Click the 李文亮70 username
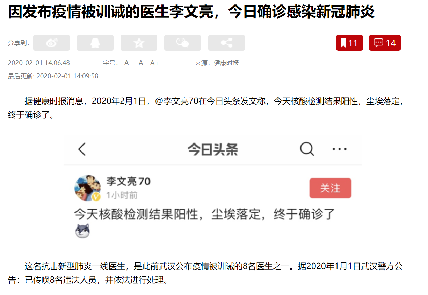This screenshot has width=428, height=295. point(128,181)
